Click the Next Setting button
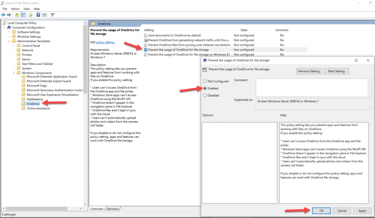This screenshot has height=218, width=375. [x=336, y=71]
